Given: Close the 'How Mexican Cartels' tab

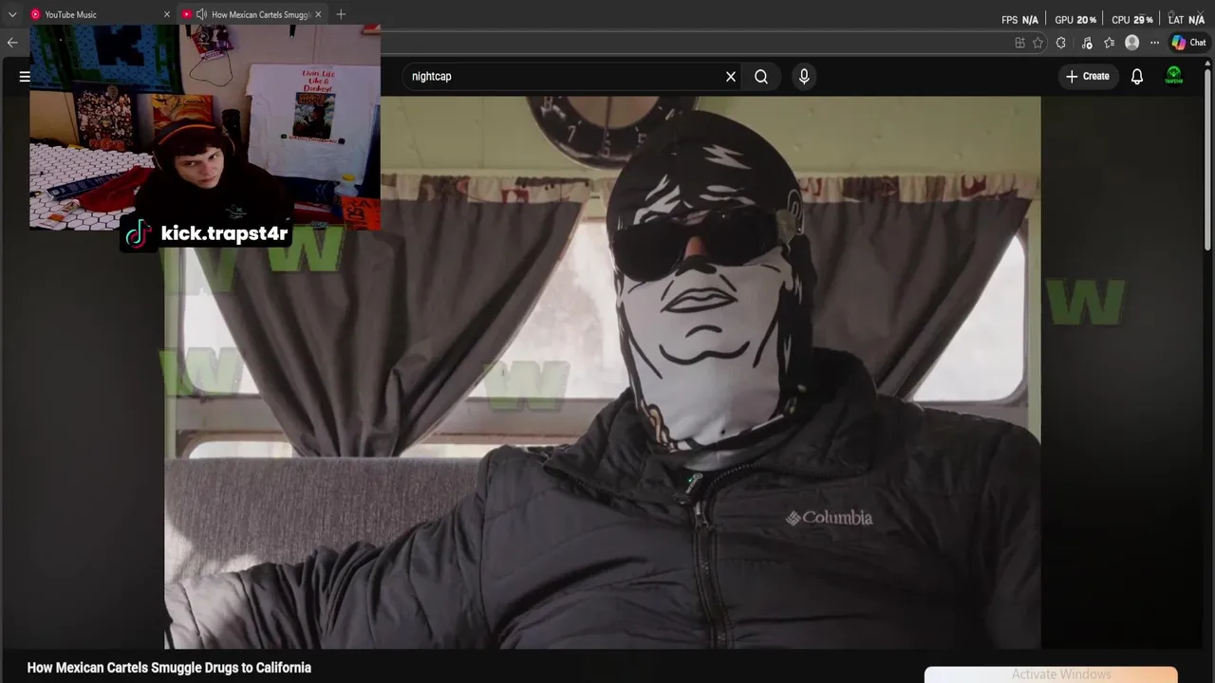Looking at the screenshot, I should (x=318, y=14).
